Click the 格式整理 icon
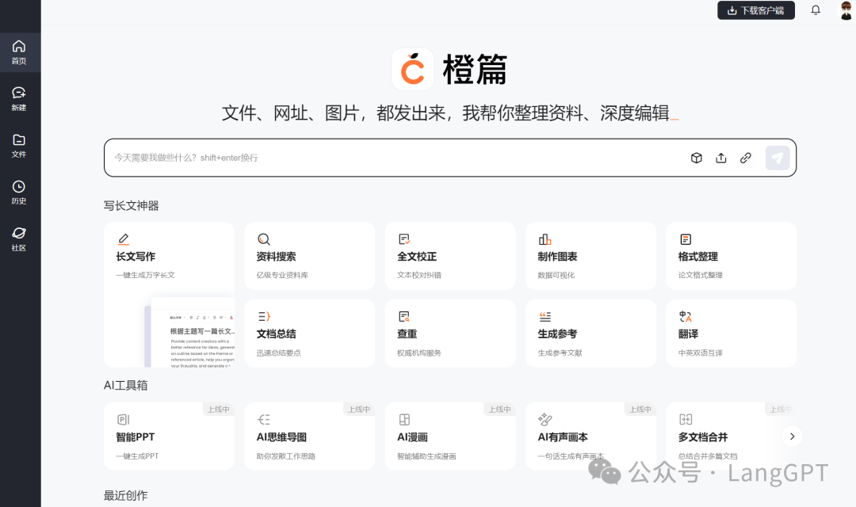This screenshot has width=856, height=507. pos(686,239)
